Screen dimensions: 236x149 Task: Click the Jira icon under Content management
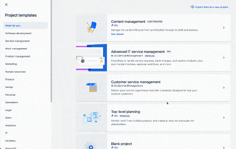click(112, 25)
